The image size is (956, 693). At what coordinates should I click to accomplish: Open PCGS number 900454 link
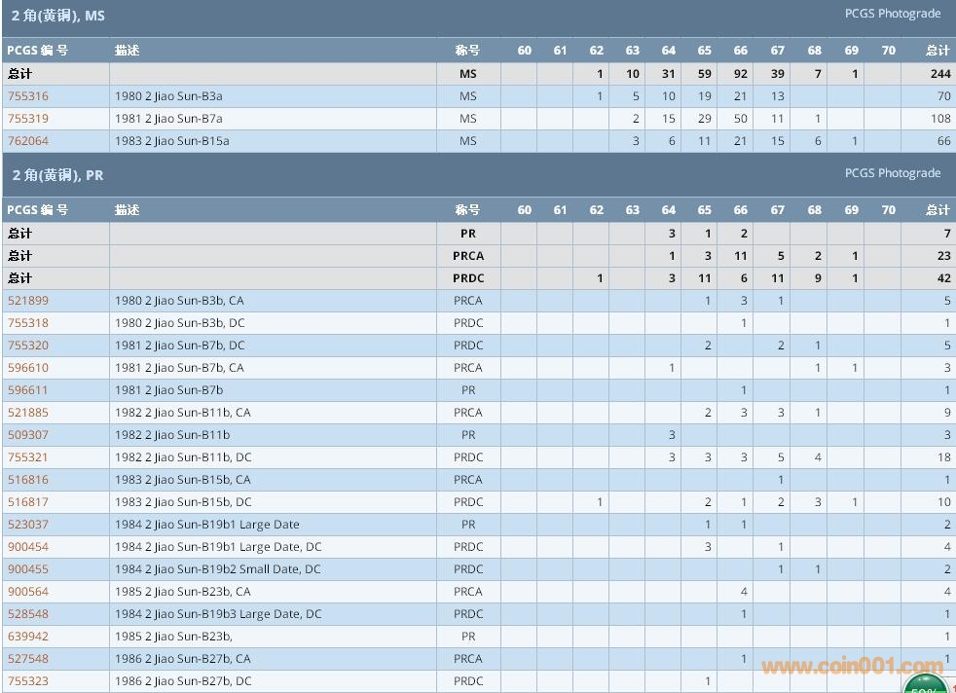[28, 547]
